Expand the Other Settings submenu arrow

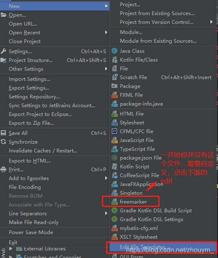[x=106, y=69]
